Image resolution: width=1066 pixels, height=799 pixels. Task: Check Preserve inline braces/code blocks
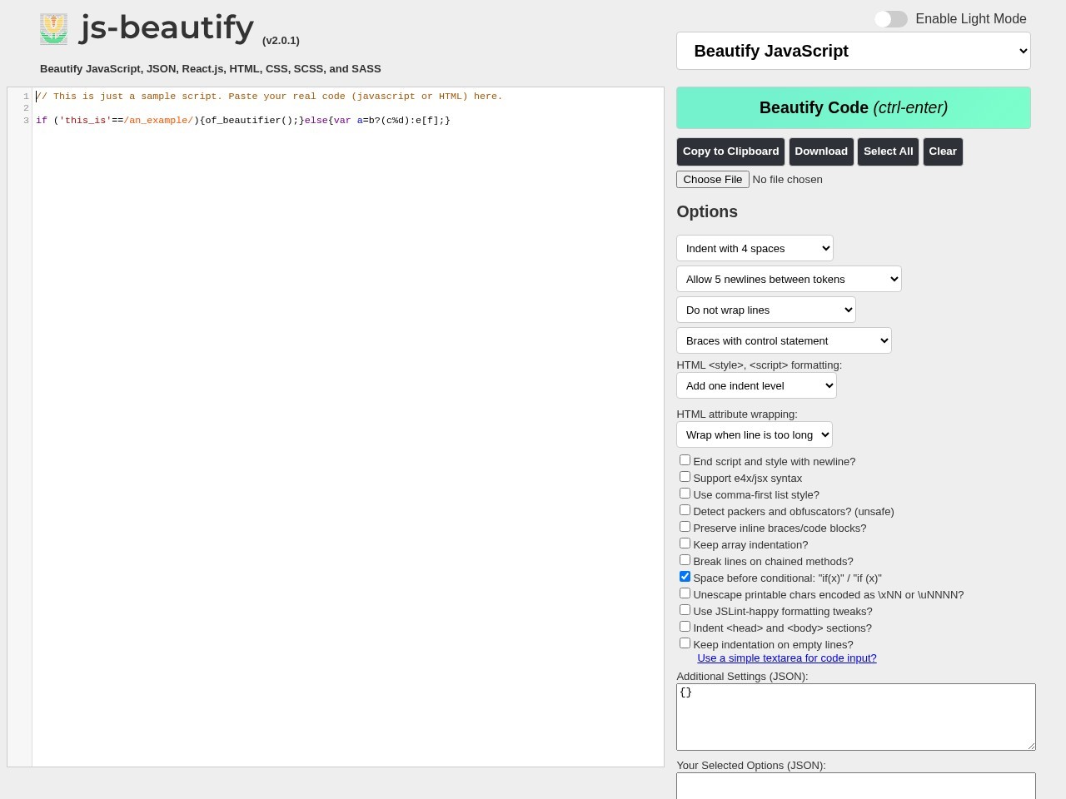pos(685,527)
